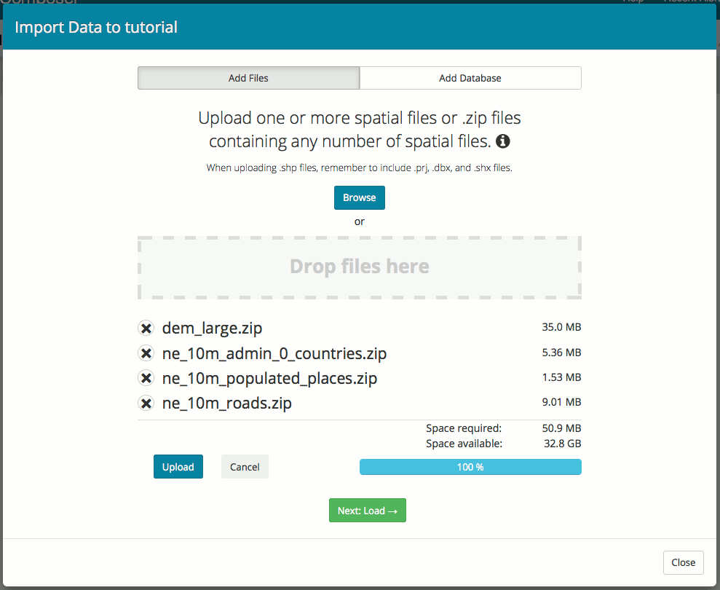Viewport: 720px width, 590px height.
Task: Delete ne_10m_populated_places.zip with its X icon
Action: 146,378
